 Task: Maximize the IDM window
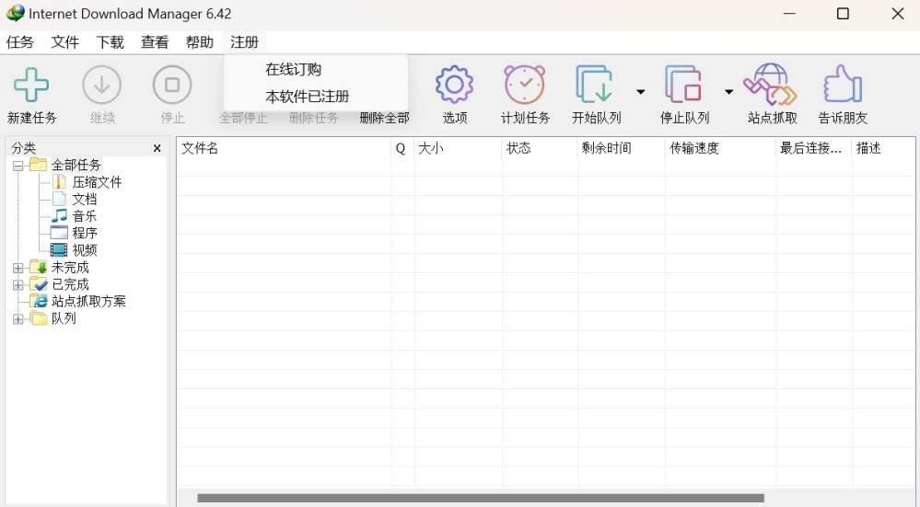coord(843,14)
